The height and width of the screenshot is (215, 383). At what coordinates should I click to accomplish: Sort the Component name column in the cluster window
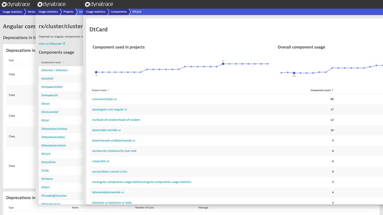pos(63,62)
